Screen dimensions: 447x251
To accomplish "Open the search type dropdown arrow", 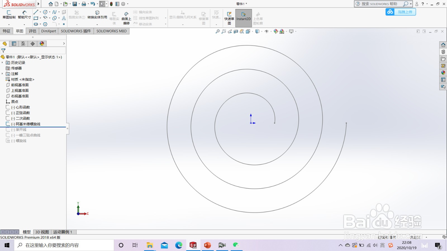I will click(411, 4).
